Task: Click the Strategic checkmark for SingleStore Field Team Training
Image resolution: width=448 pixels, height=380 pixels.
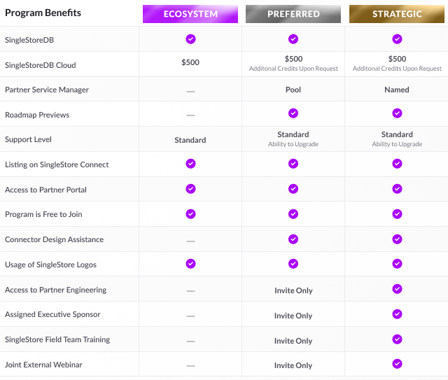Action: coord(397,339)
